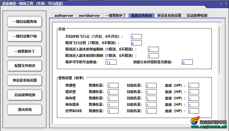
Task: Switch to the 架设及系统设置 tab
Action: (x=169, y=15)
